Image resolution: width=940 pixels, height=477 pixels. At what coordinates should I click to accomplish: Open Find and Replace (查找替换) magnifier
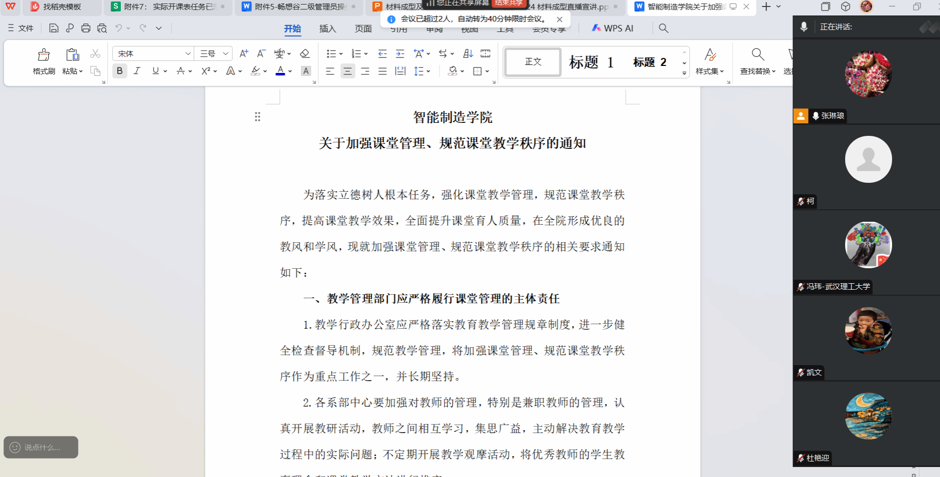point(758,55)
